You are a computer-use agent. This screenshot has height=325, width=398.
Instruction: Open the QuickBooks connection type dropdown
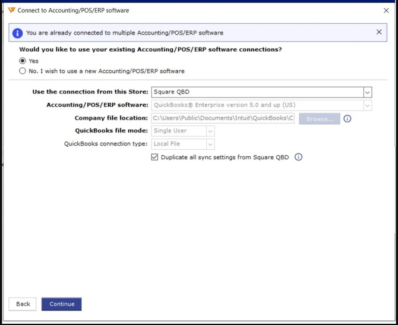[210, 144]
